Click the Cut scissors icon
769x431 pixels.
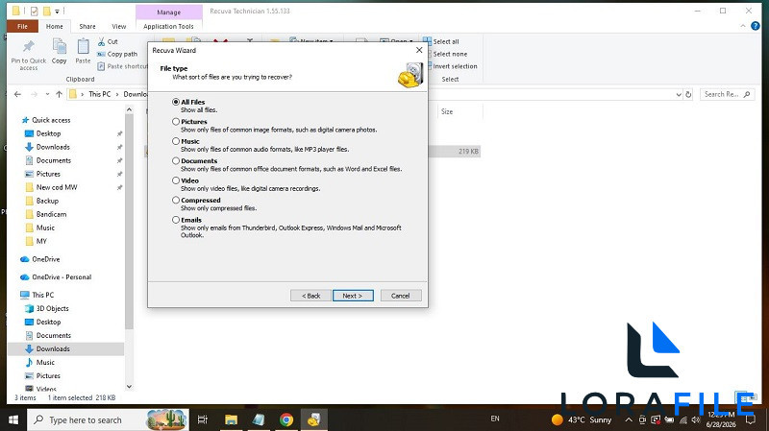(x=101, y=41)
